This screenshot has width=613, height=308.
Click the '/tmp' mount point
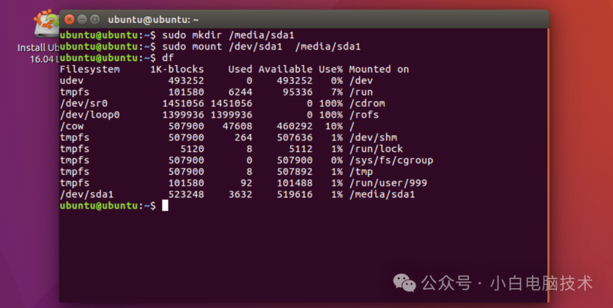click(361, 172)
